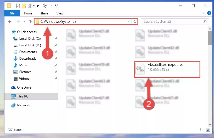Switch to large thumbnails view layout
The height and width of the screenshot is (138, 214).
(208, 130)
